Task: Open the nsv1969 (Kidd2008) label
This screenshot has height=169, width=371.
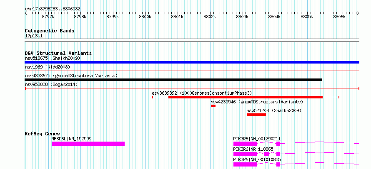Action: [48, 67]
